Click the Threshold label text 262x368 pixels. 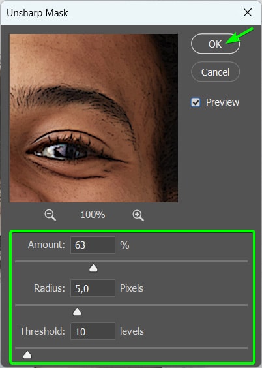coord(42,331)
